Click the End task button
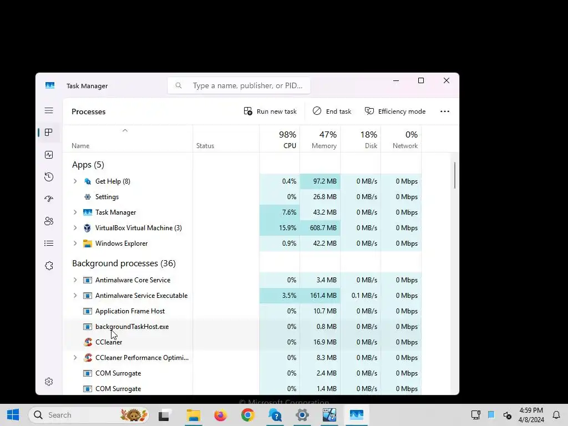This screenshot has height=426, width=568. [332, 111]
